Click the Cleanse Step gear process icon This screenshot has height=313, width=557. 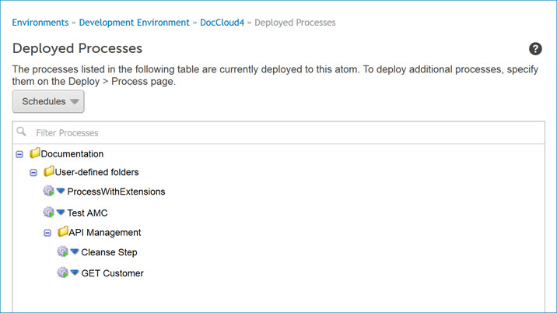tap(62, 251)
